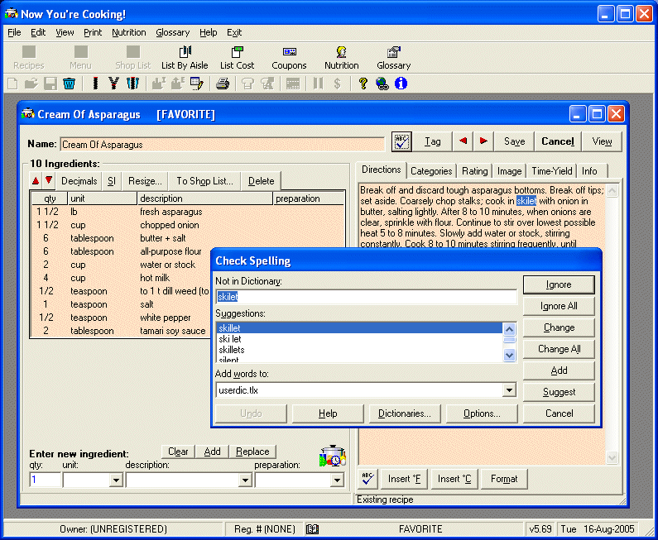The height and width of the screenshot is (540, 658).
Task: Click the Change All button
Action: [x=559, y=349]
